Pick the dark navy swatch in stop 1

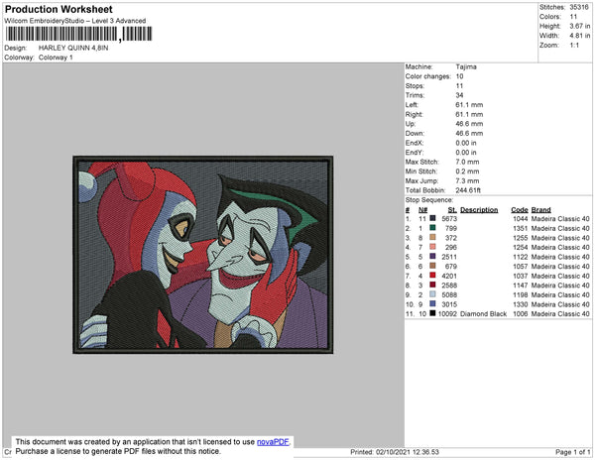tap(434, 220)
